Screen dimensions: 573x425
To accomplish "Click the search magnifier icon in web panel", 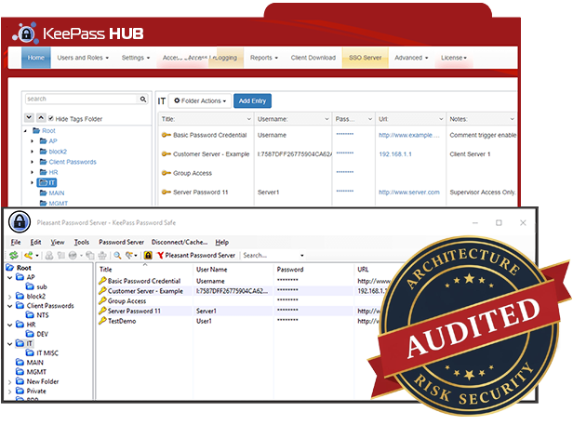I will tap(143, 99).
